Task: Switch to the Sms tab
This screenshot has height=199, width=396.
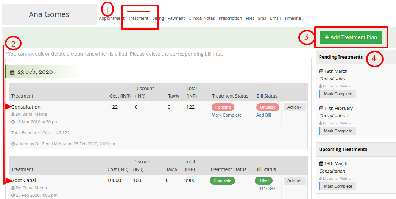Action: tap(262, 18)
